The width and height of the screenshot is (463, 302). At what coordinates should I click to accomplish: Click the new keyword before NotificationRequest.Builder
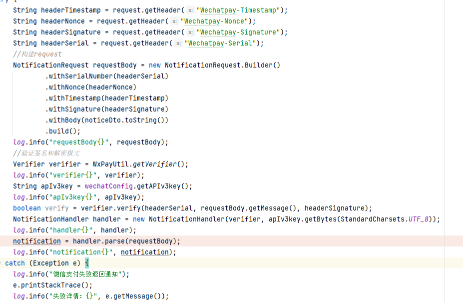tap(155, 65)
